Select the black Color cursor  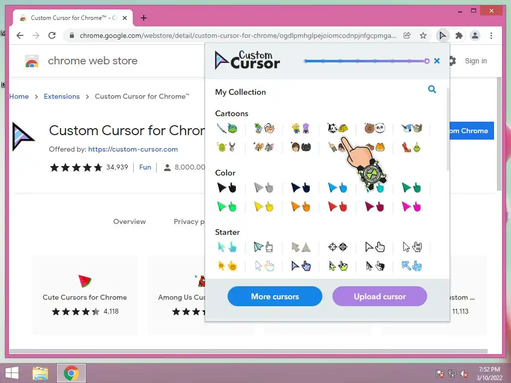(x=227, y=188)
